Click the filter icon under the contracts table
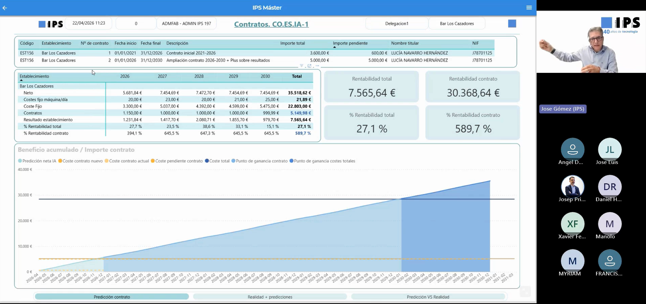This screenshot has width=646, height=304. [302, 66]
